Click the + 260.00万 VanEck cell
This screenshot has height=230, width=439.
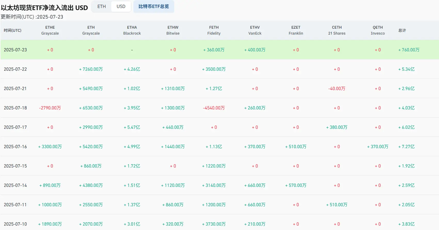[x=255, y=108]
